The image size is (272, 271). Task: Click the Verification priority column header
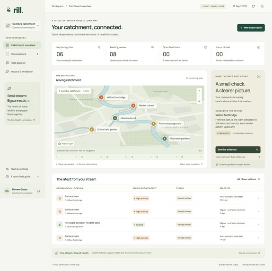(x=144, y=188)
